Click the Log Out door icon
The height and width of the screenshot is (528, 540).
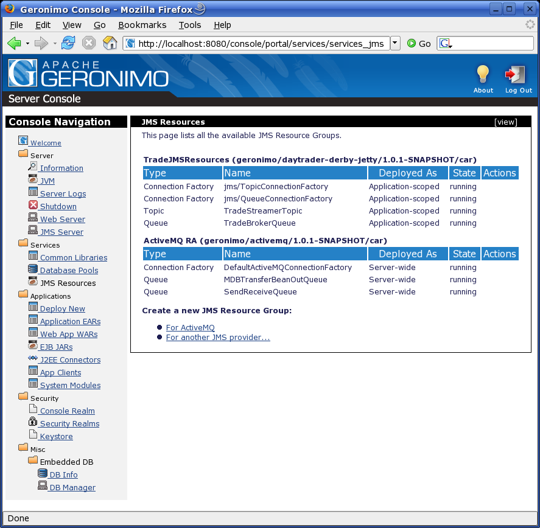[x=515, y=74]
